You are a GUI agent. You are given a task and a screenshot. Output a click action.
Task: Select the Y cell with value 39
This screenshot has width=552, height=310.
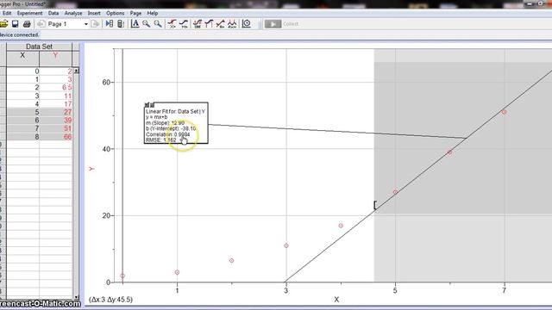(55, 121)
